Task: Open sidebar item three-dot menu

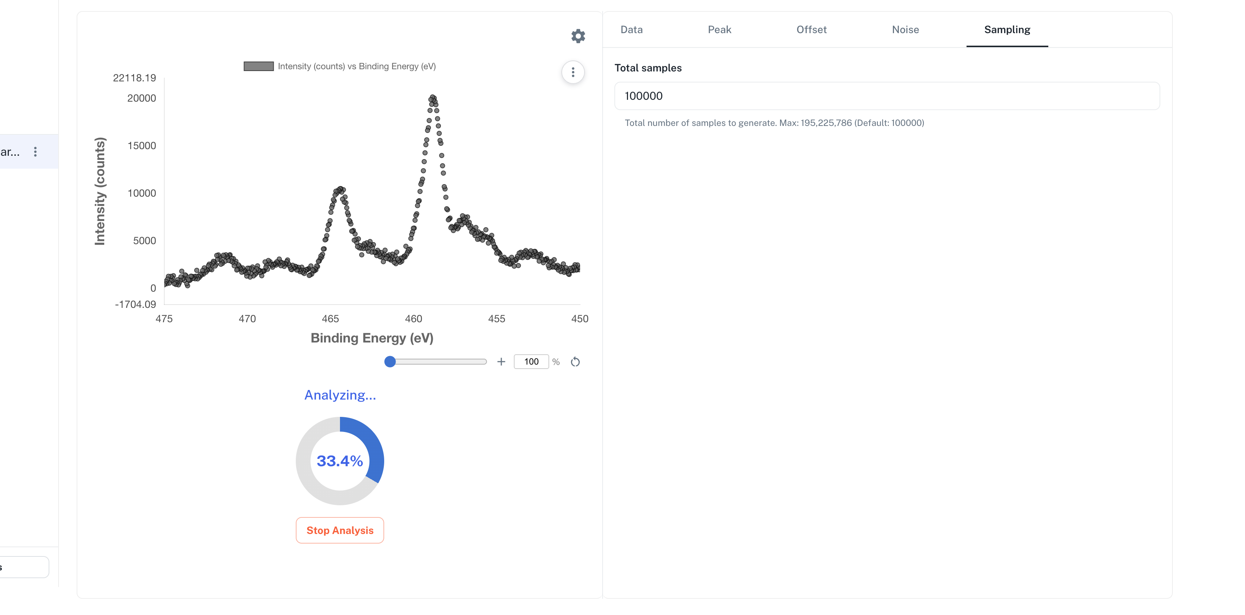Action: (x=35, y=152)
